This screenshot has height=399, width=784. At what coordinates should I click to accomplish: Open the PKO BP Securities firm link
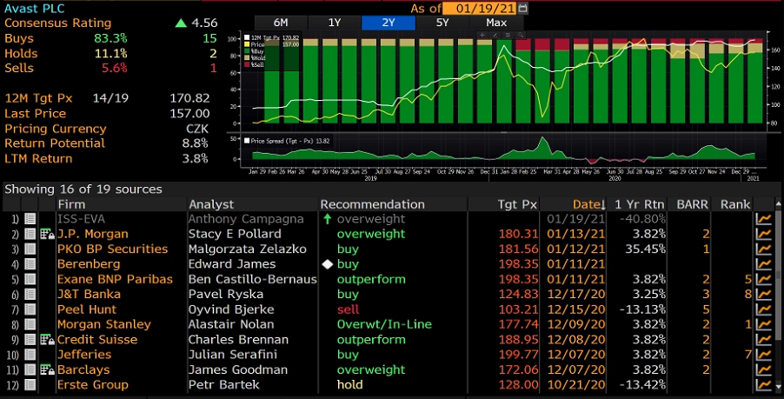tap(112, 249)
